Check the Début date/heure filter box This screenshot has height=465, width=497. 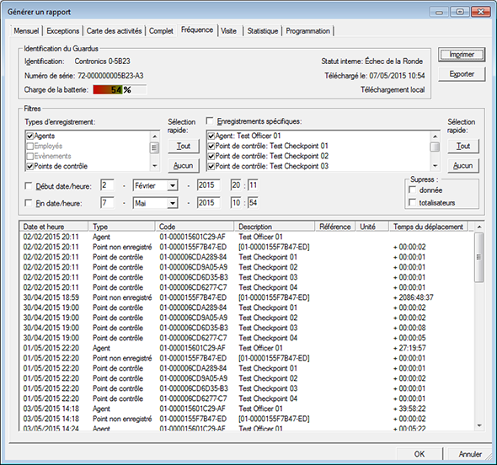pos(29,185)
